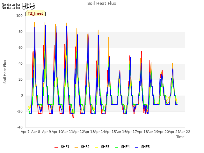Click the SHF1 red legend swatch
This screenshot has width=204, height=153.
(56, 147)
